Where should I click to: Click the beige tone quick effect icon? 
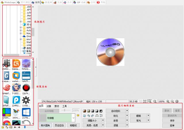point(89,111)
